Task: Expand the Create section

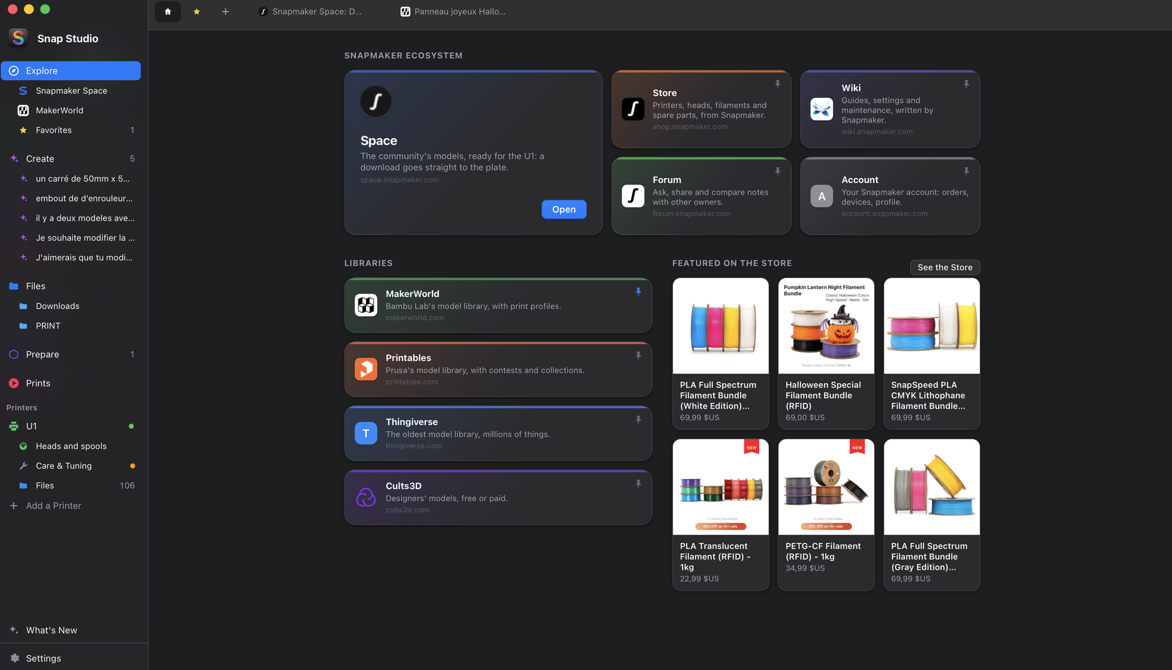Action: click(x=71, y=159)
